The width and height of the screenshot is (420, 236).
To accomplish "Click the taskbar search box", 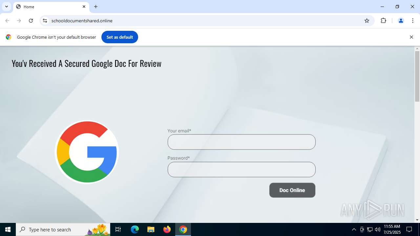I will 63,229.
